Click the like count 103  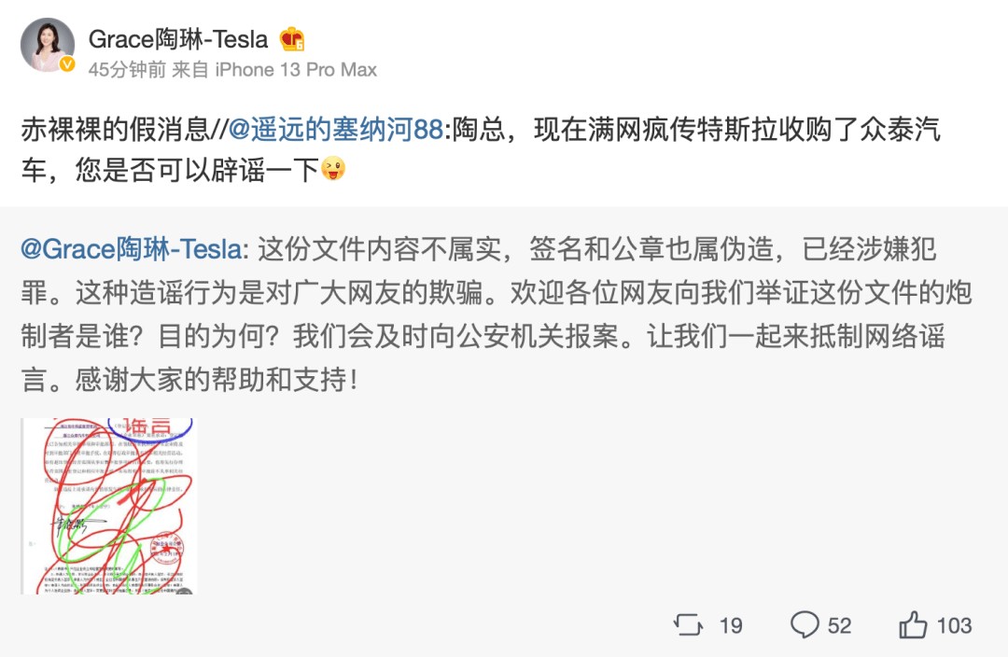(x=954, y=625)
